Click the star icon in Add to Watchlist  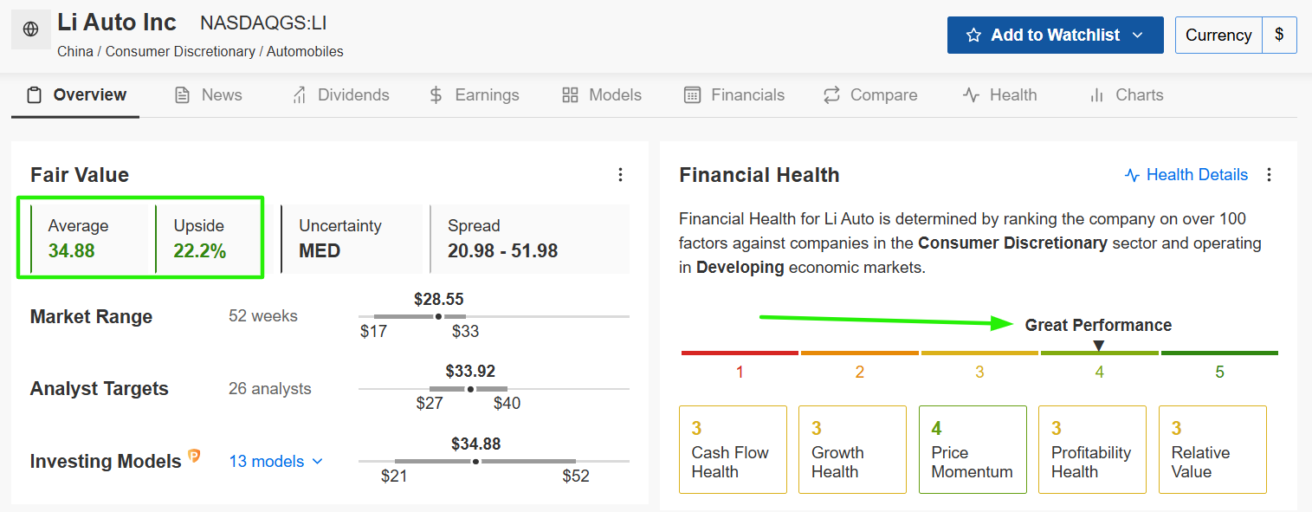pyautogui.click(x=973, y=36)
